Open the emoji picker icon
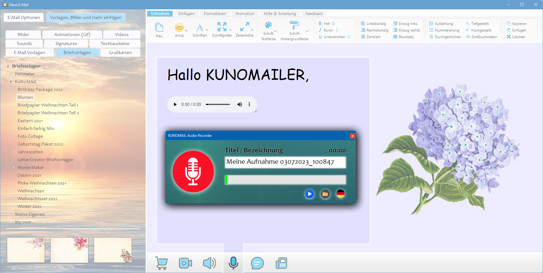Viewport: 543px width, 273px height. pos(179,28)
